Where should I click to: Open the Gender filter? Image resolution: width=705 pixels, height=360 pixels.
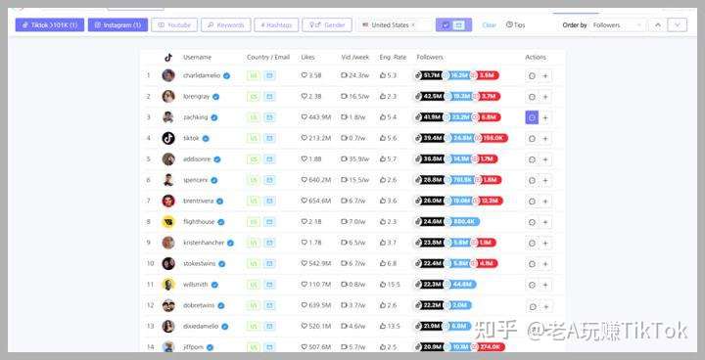tap(327, 24)
